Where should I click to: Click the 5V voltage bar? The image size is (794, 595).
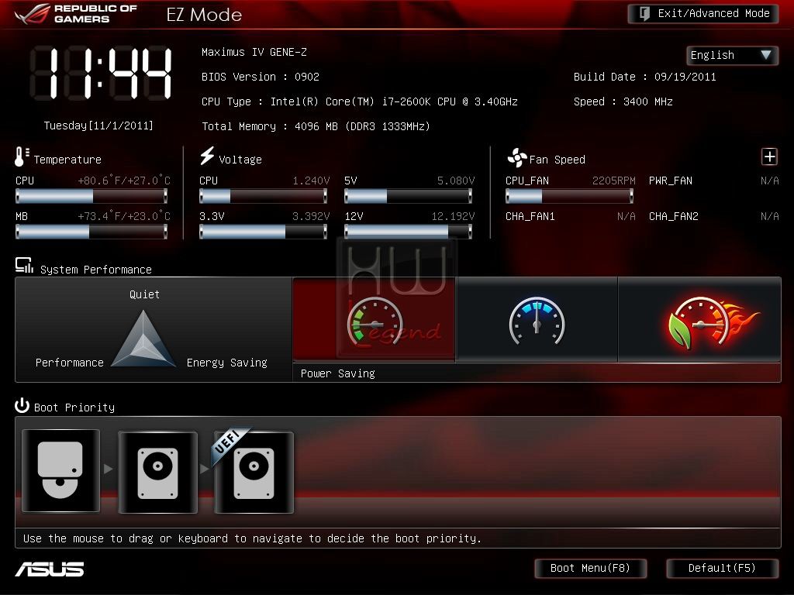408,196
